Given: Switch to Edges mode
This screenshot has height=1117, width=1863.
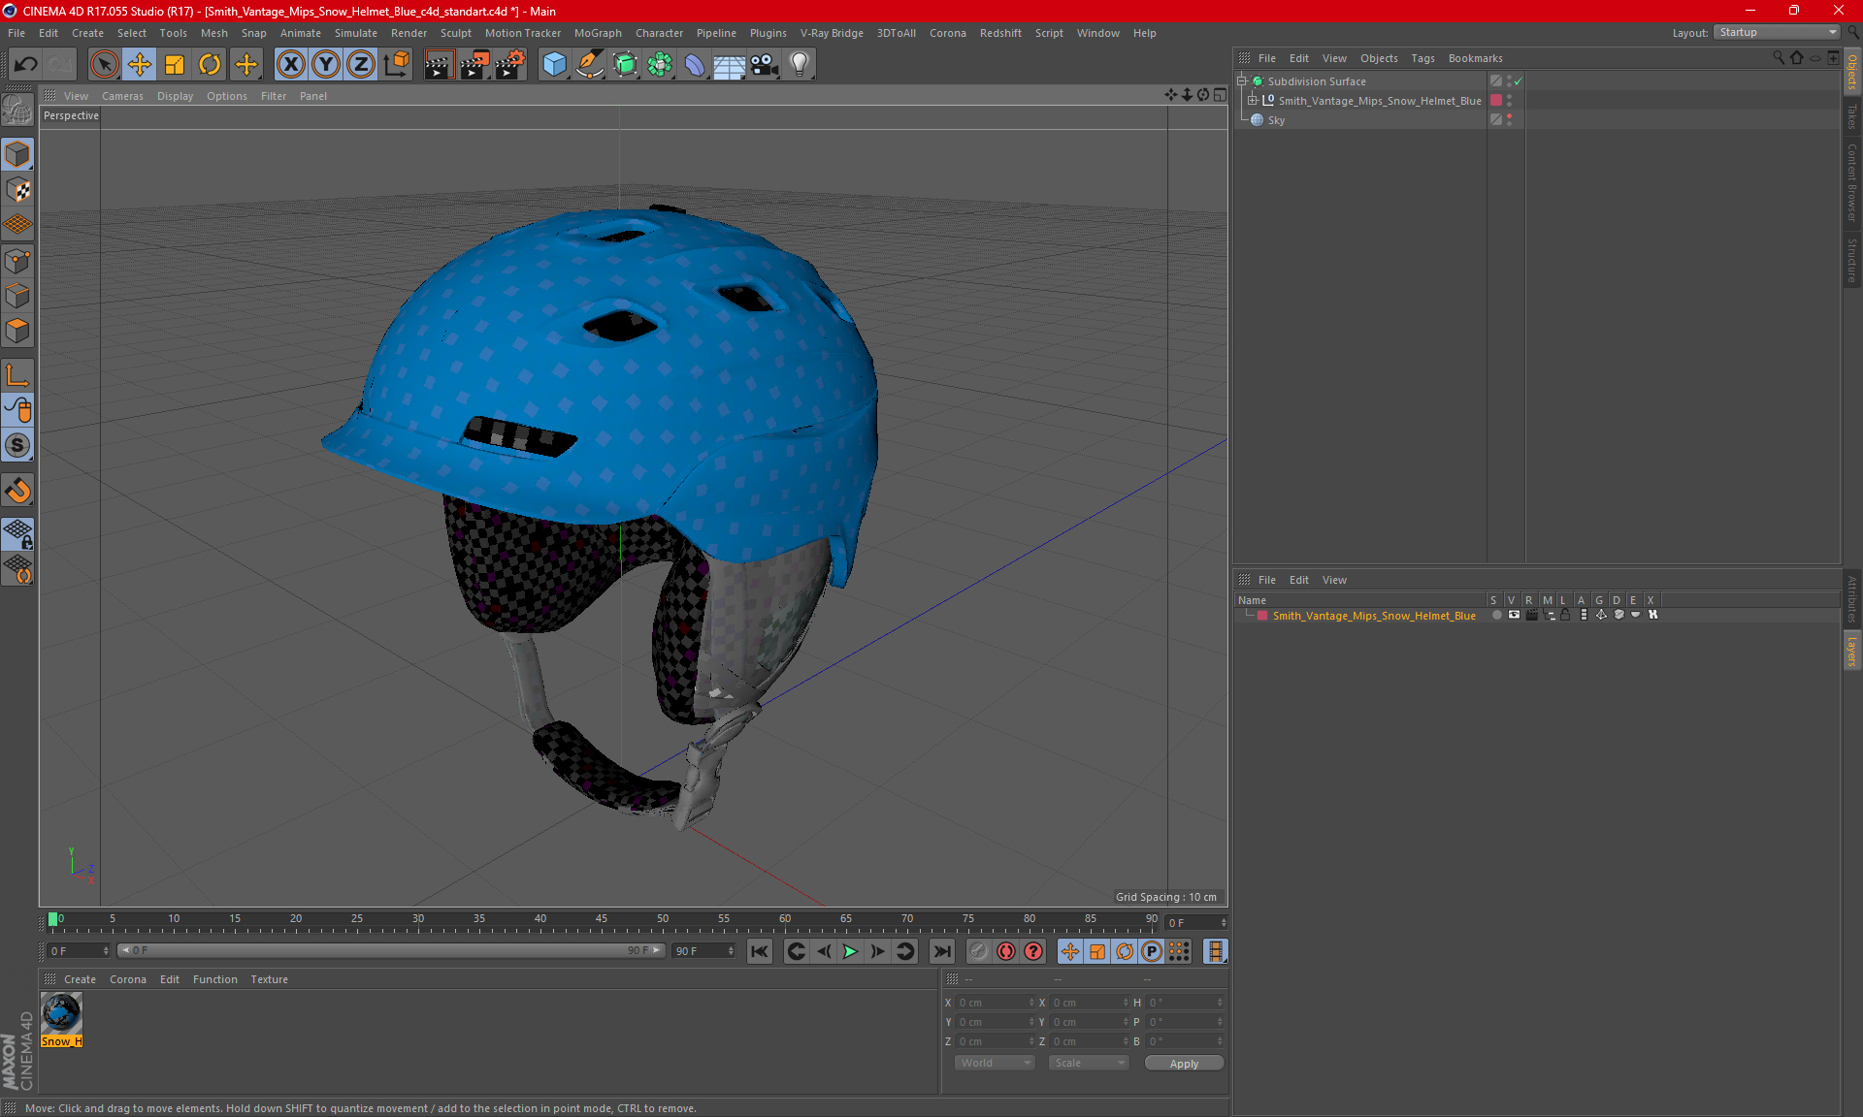Looking at the screenshot, I should point(17,296).
